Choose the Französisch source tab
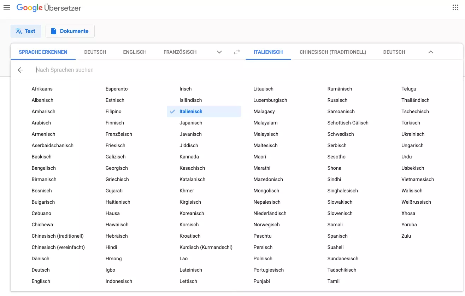 180,52
